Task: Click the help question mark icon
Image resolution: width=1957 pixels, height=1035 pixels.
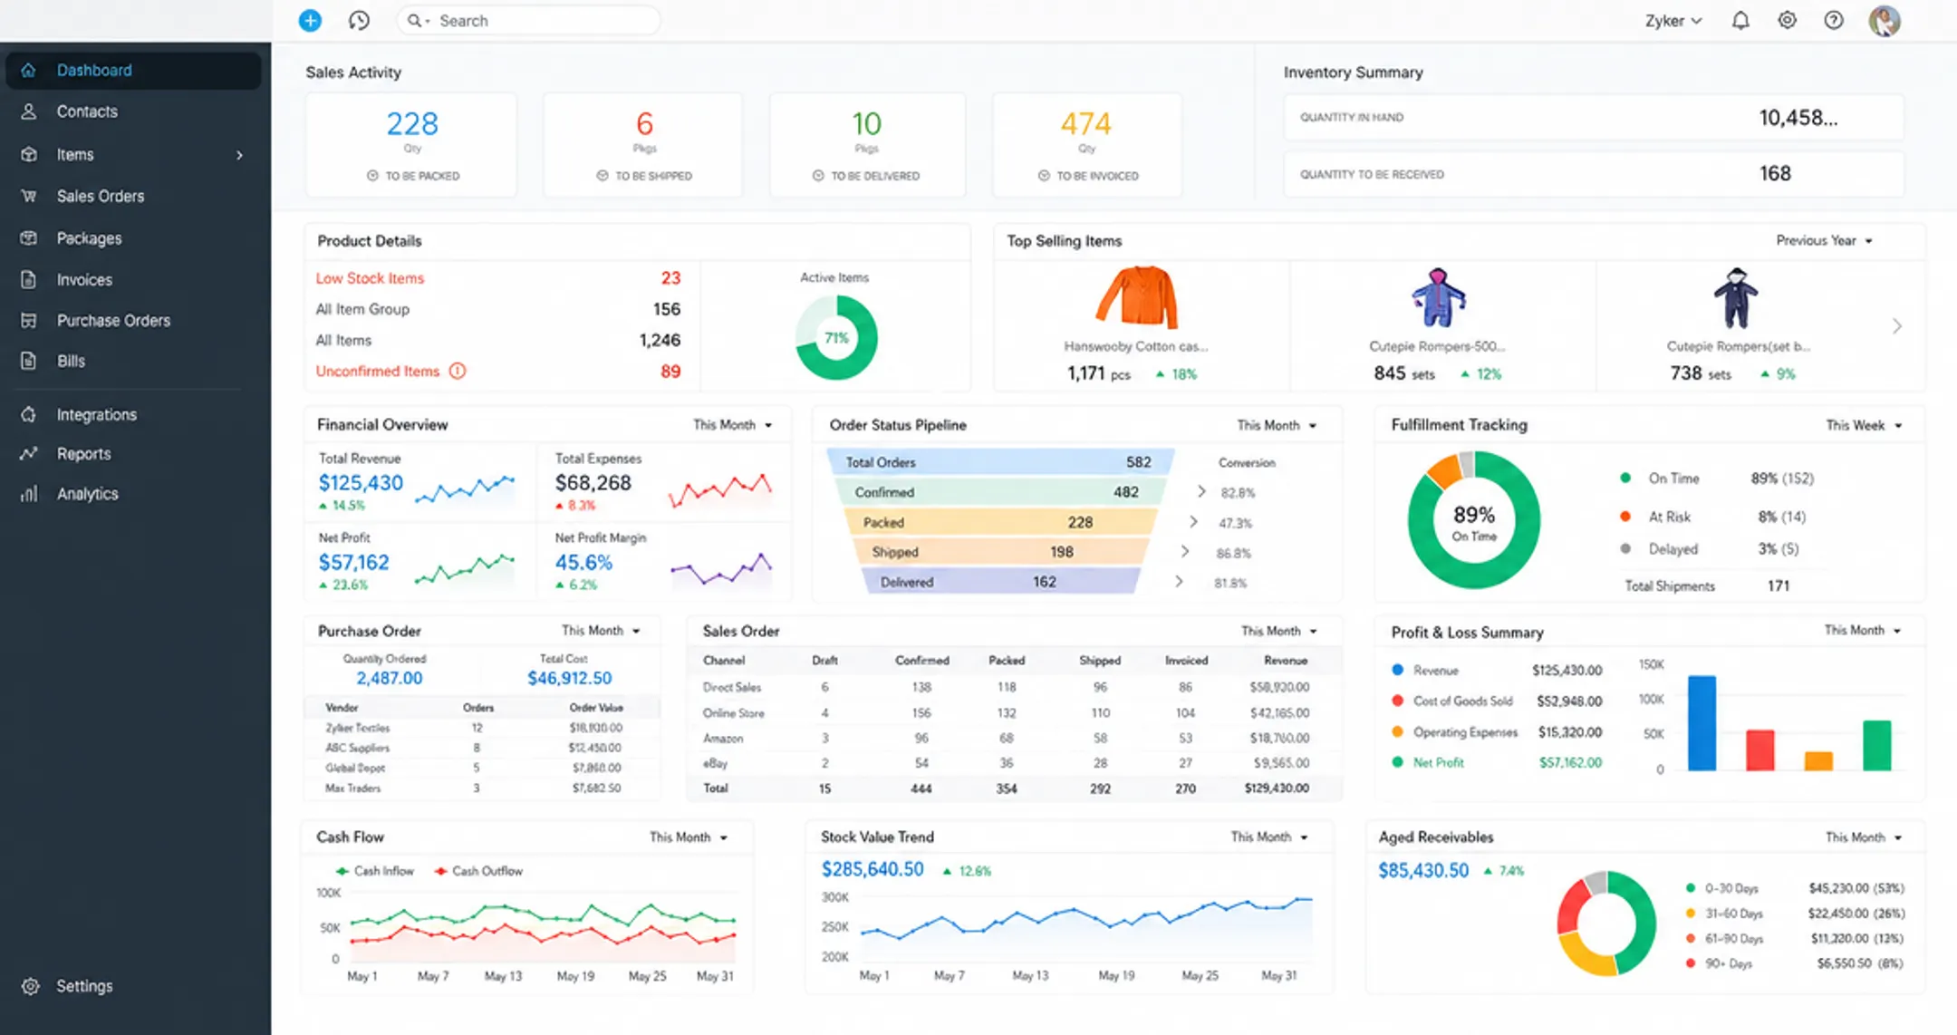Action: coord(1834,20)
